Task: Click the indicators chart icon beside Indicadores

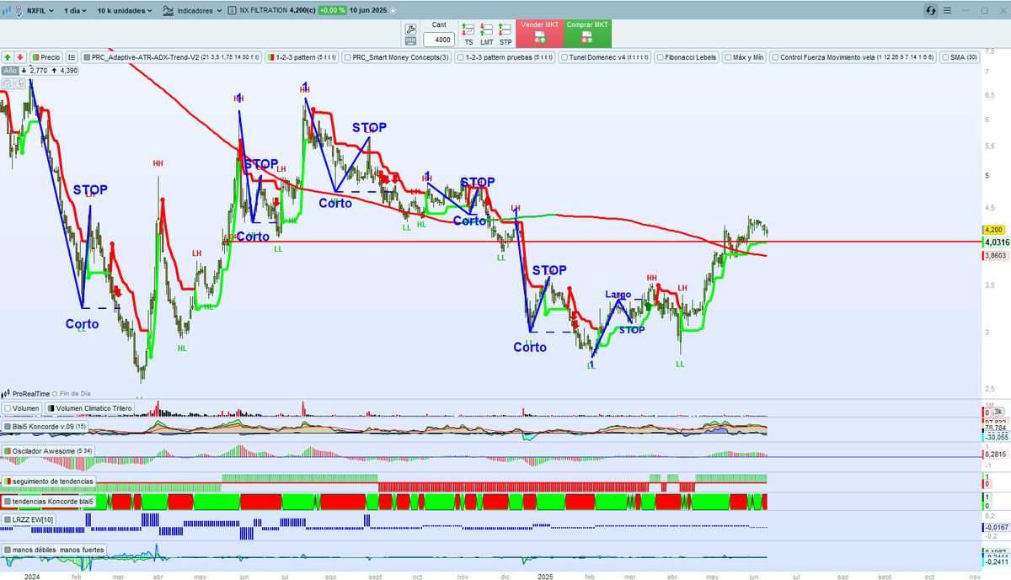Action: pos(168,11)
